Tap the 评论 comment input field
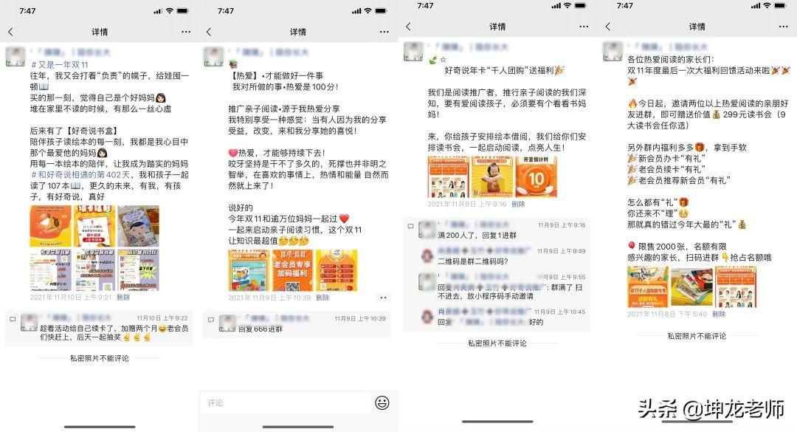The height and width of the screenshot is (432, 797). point(285,402)
